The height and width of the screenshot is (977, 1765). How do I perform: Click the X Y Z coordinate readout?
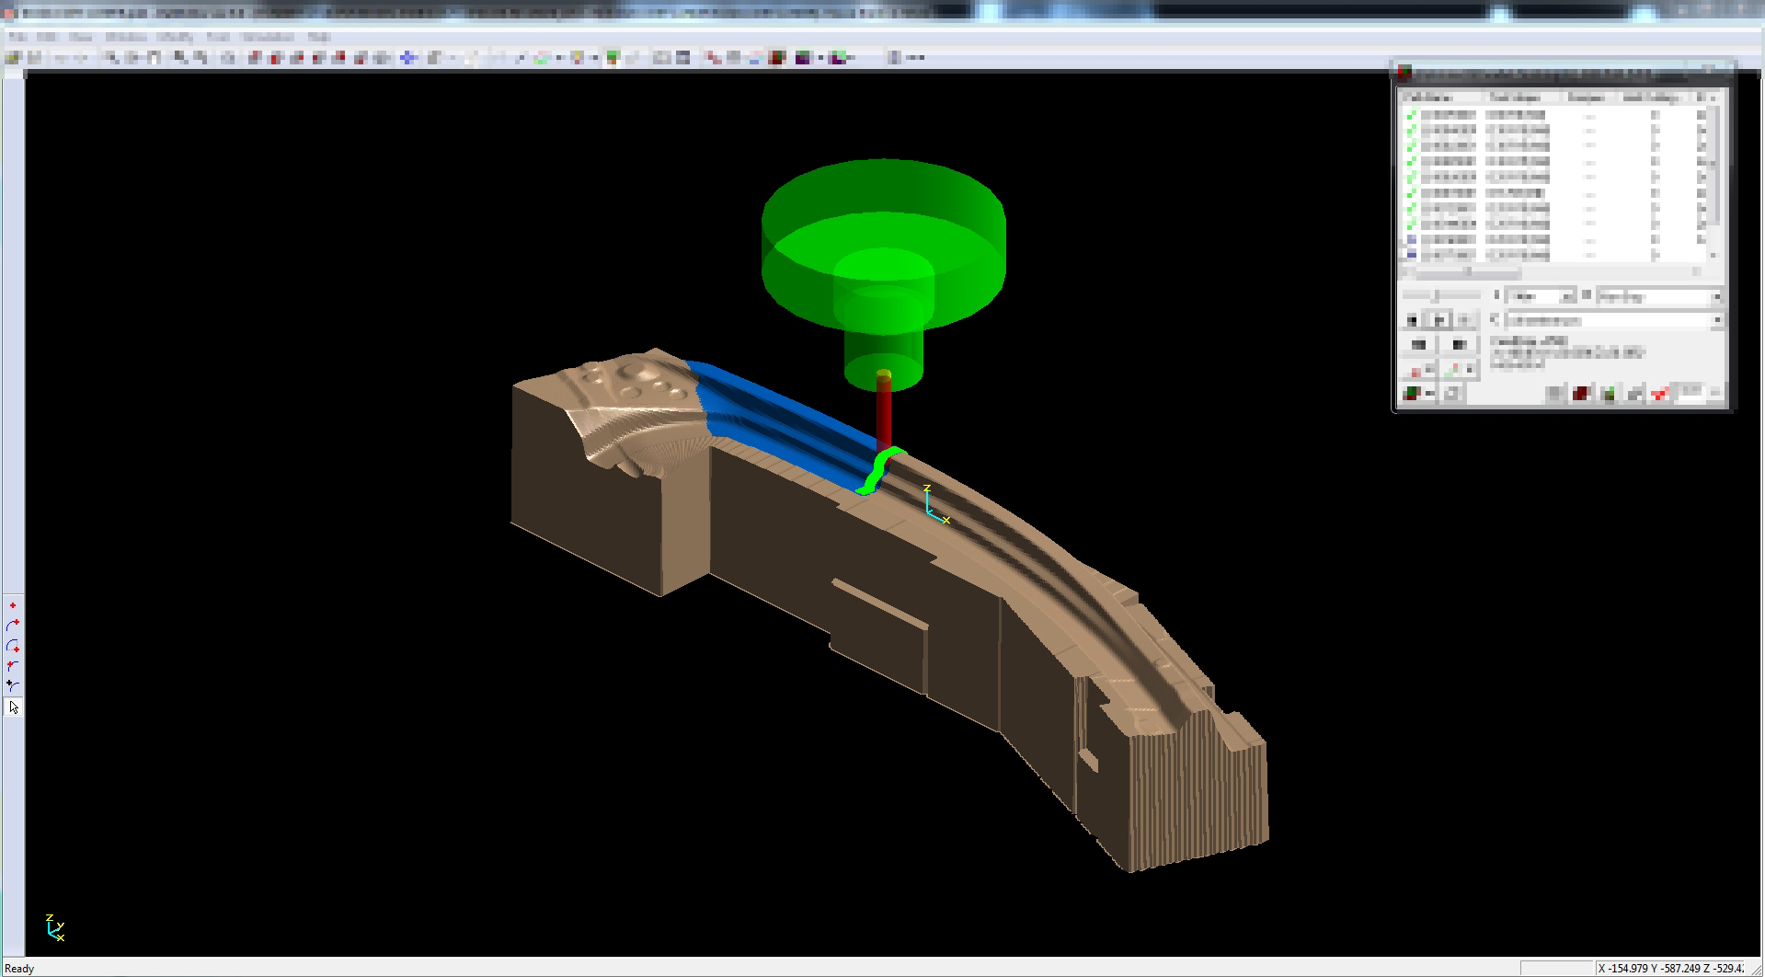(x=1670, y=968)
